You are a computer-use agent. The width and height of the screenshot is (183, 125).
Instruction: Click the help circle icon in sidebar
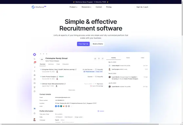tap(34, 113)
